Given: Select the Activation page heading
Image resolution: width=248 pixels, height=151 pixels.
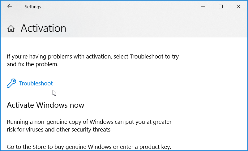Looking at the screenshot, I should click(43, 28).
